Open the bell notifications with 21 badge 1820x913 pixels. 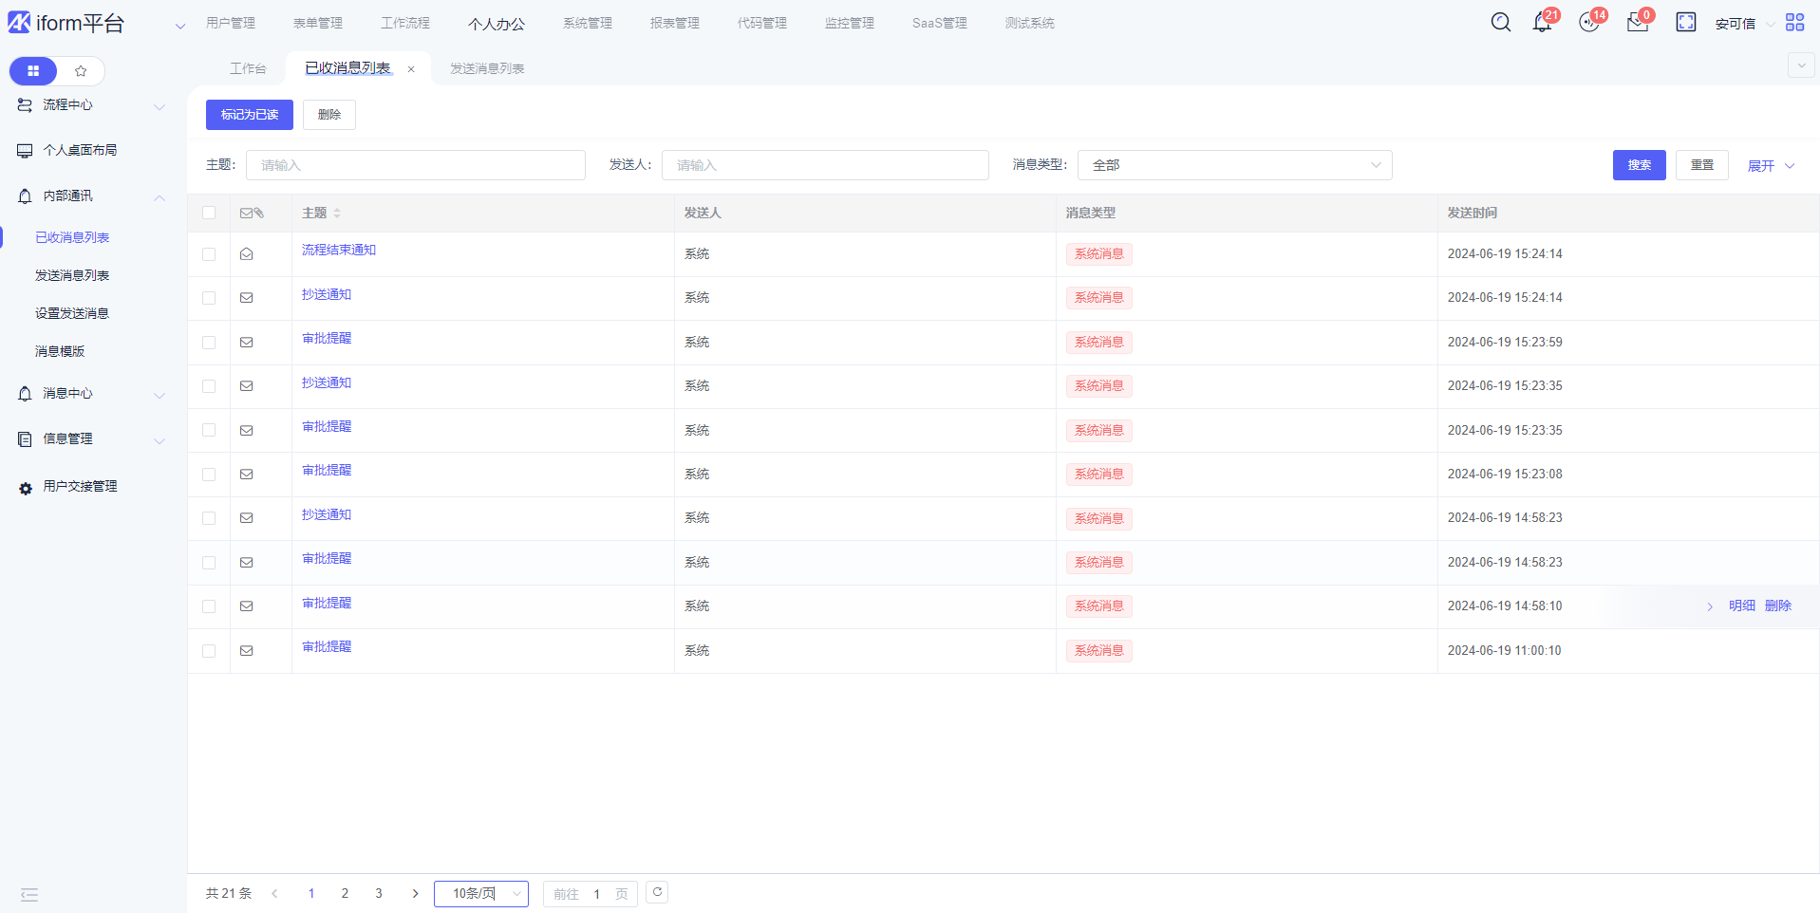[1542, 23]
